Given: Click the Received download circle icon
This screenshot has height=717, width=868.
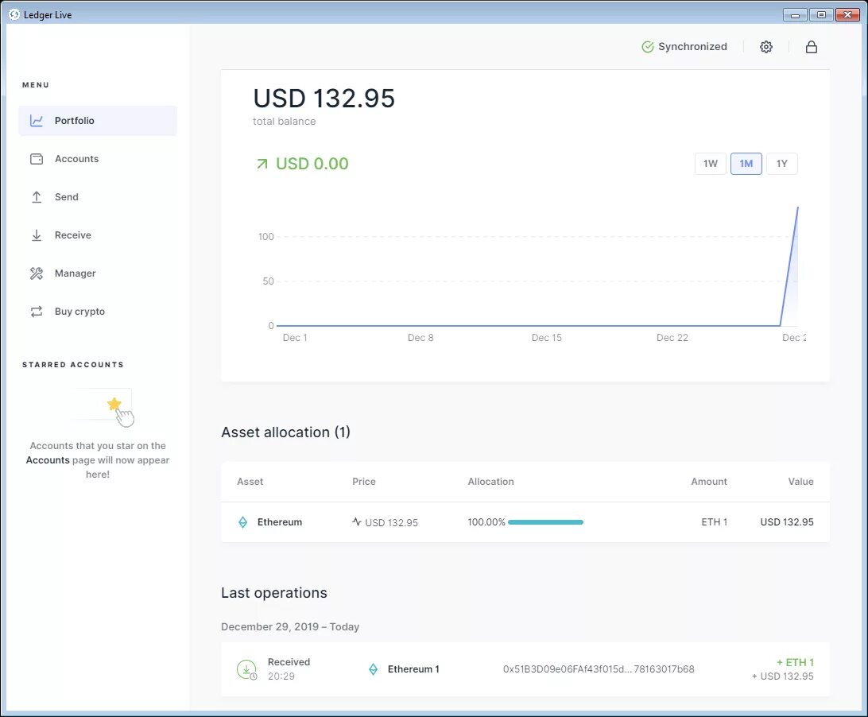Looking at the screenshot, I should tap(247, 669).
